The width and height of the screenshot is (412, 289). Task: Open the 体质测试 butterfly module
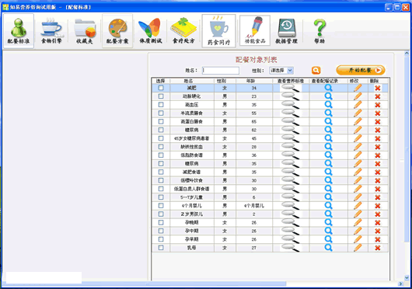[x=150, y=31]
